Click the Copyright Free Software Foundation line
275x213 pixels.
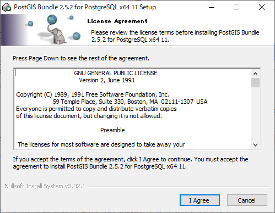(x=93, y=94)
